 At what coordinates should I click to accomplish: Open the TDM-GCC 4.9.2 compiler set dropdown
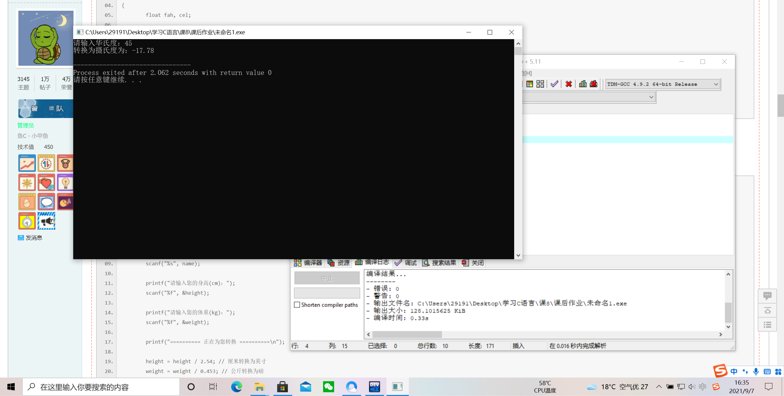point(663,84)
